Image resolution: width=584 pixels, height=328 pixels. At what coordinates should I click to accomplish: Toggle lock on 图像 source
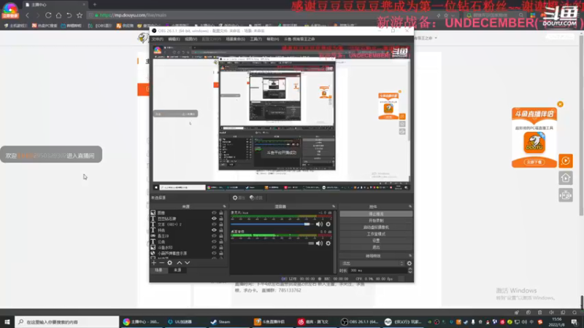point(221,213)
